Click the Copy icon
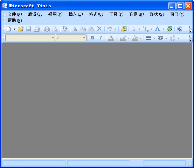The image size is (194, 168). (83, 29)
